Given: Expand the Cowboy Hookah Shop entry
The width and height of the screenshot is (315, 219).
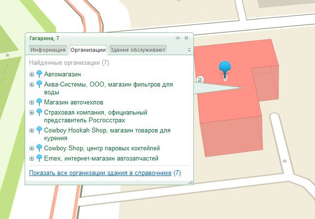Looking at the screenshot, I should 31,131.
